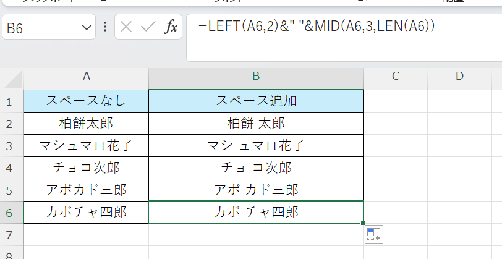Select column D header
This screenshot has width=502, height=259.
[x=459, y=76]
